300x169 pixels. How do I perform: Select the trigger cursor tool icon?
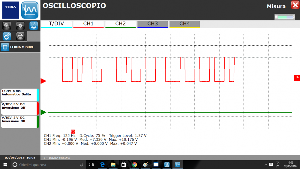pyautogui.click(x=20, y=26)
